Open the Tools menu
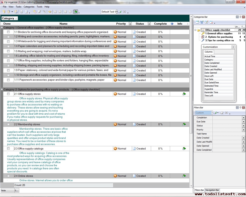The width and height of the screenshot is (246, 197). [x=39, y=7]
